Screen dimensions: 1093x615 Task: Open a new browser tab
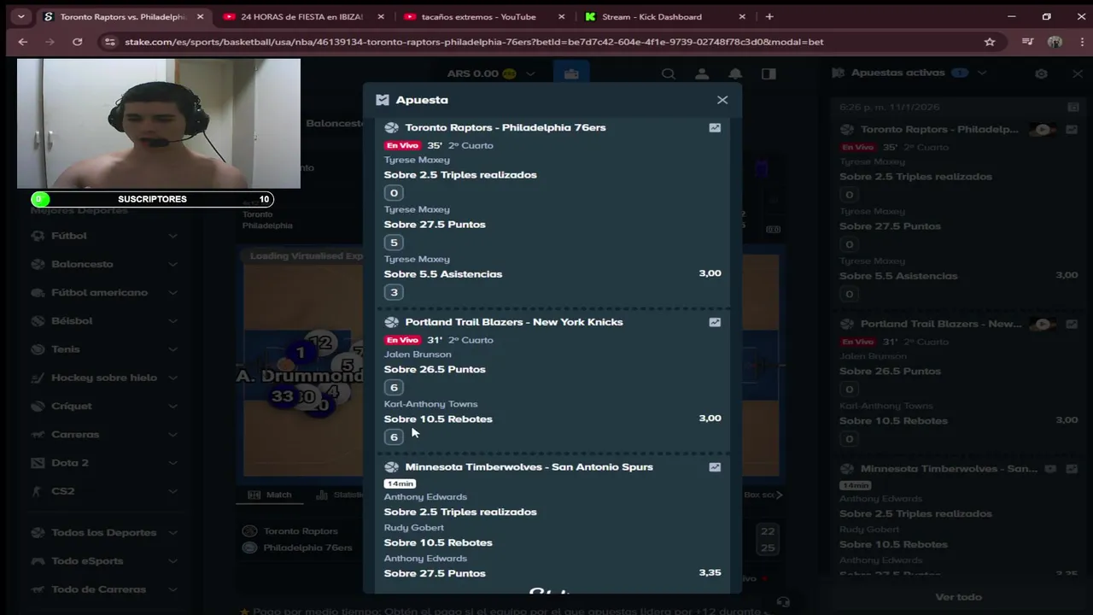pyautogui.click(x=769, y=16)
